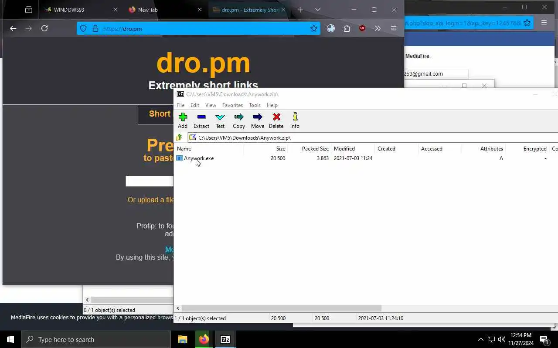
Task: Click the taskbar search box
Action: [x=96, y=339]
